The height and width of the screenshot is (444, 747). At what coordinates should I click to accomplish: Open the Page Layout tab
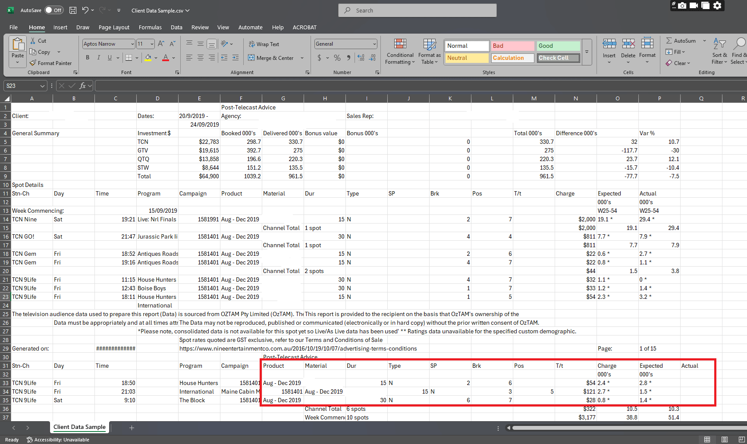[114, 27]
